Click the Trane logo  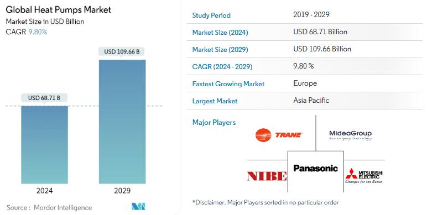click(279, 135)
